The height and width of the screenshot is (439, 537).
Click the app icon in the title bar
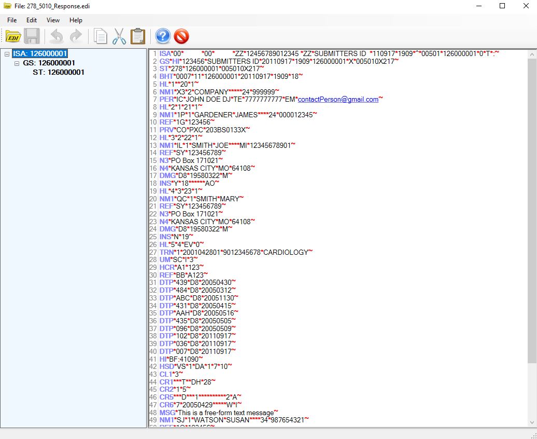7,6
